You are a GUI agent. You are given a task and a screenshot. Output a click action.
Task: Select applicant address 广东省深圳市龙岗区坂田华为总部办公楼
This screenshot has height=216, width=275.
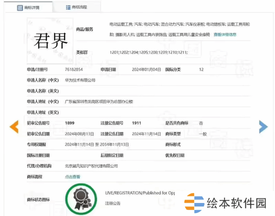(x=99, y=101)
